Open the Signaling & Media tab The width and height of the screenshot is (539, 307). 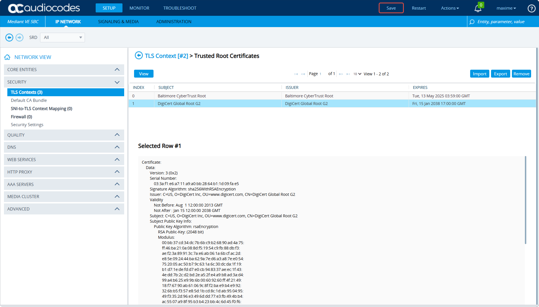(118, 22)
